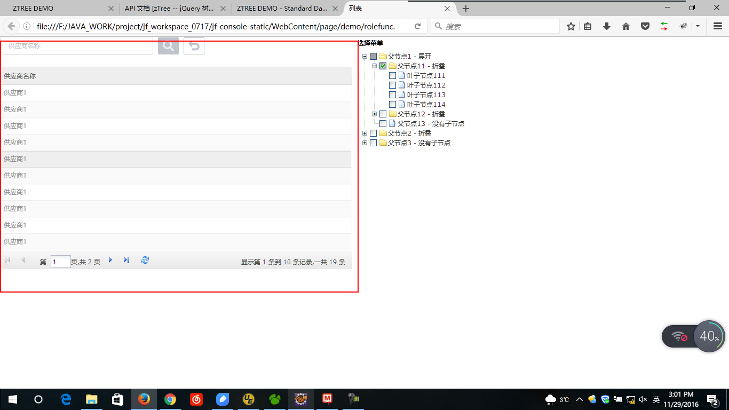Check the 叶子节点114 checkbox

tap(392, 105)
